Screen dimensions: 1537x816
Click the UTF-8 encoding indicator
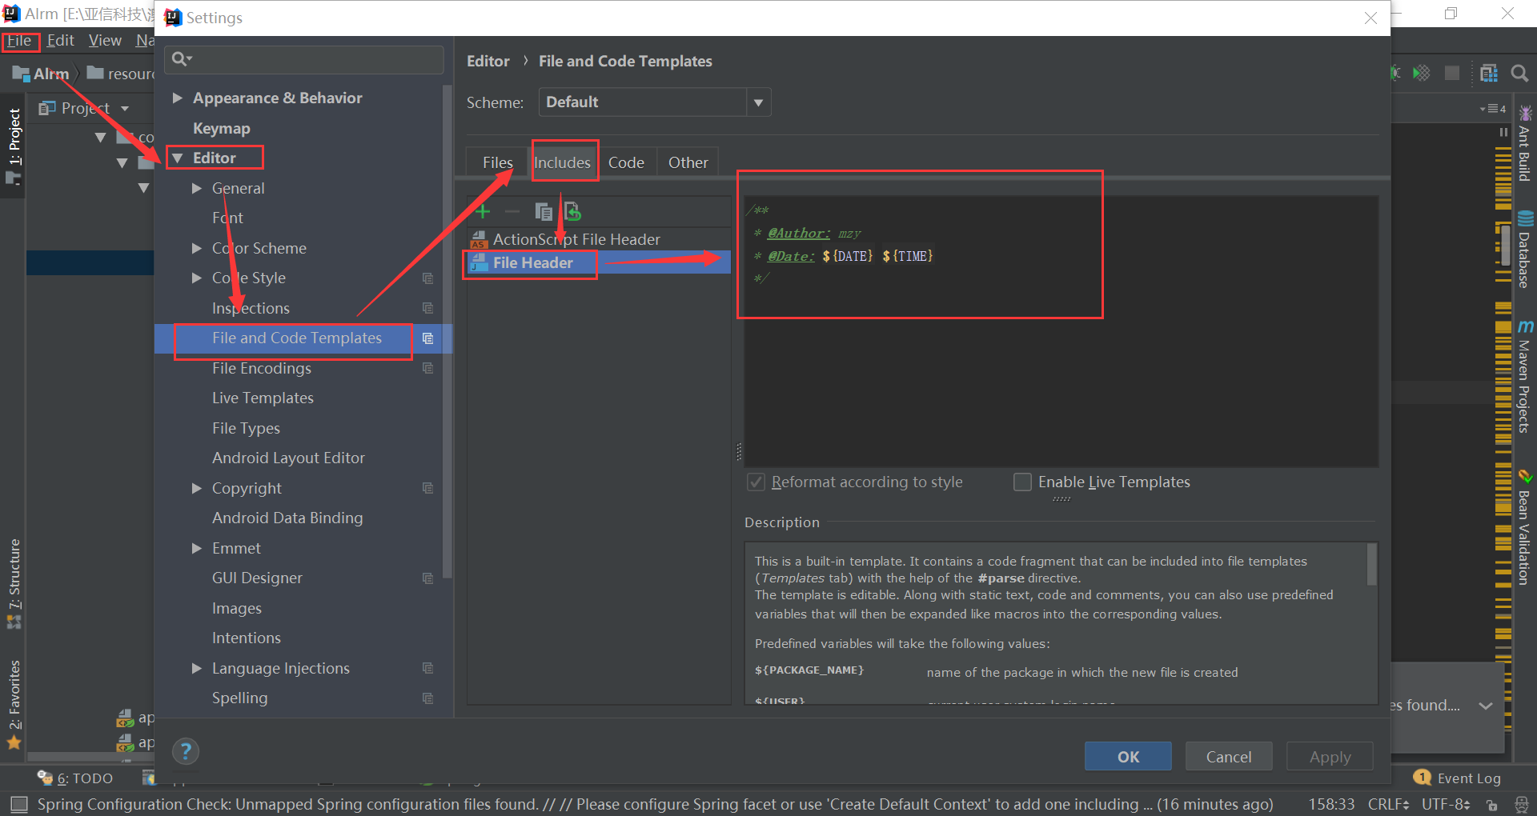tap(1446, 804)
